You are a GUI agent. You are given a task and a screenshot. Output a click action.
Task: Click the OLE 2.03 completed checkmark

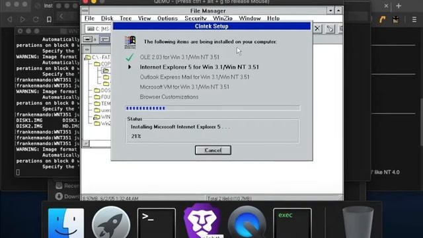click(x=130, y=58)
